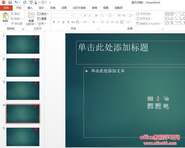Toggle align text left
The image size is (185, 148).
[103, 22]
